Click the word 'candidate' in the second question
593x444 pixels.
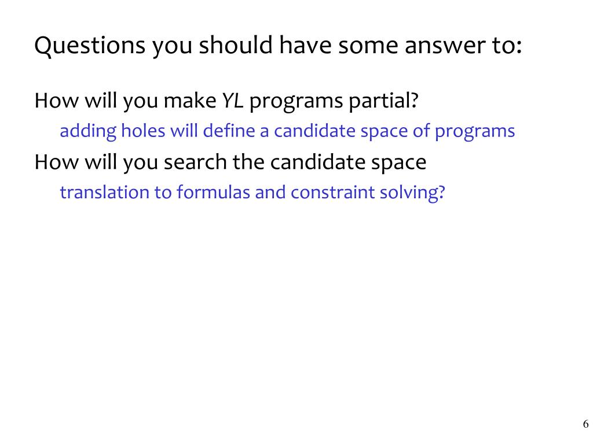tap(317, 162)
